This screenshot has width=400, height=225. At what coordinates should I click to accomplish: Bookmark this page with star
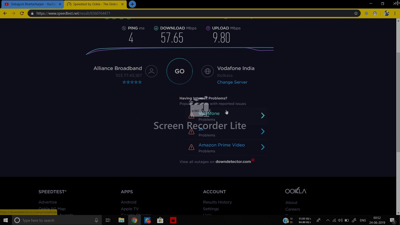tap(356, 13)
